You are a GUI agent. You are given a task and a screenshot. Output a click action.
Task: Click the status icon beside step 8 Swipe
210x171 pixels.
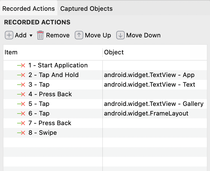(21, 133)
